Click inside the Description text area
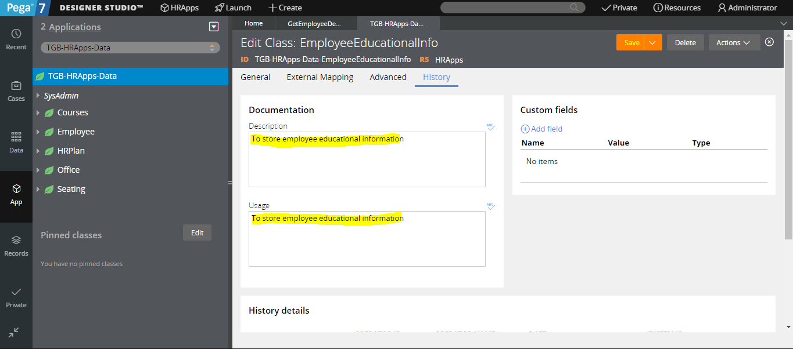Viewport: 793px width, 349px height. pyautogui.click(x=367, y=159)
